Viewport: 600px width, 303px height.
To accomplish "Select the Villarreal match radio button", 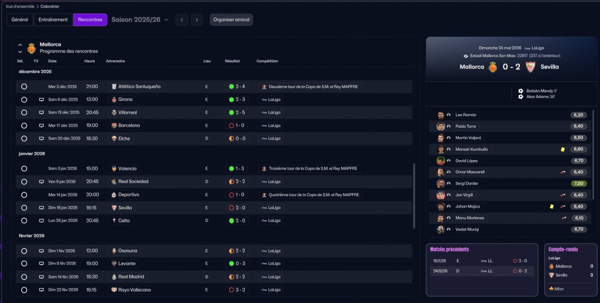I will tap(24, 112).
